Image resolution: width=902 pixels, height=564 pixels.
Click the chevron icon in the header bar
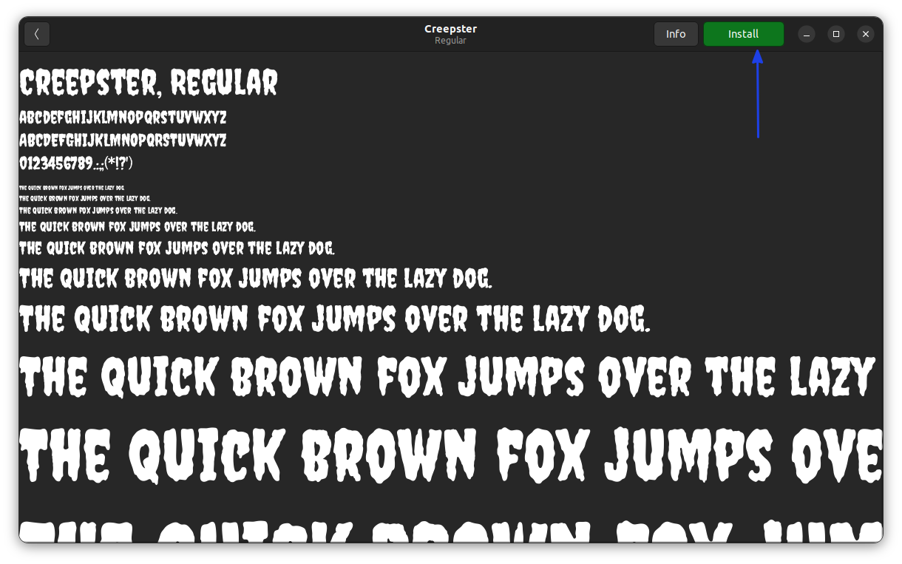point(36,33)
